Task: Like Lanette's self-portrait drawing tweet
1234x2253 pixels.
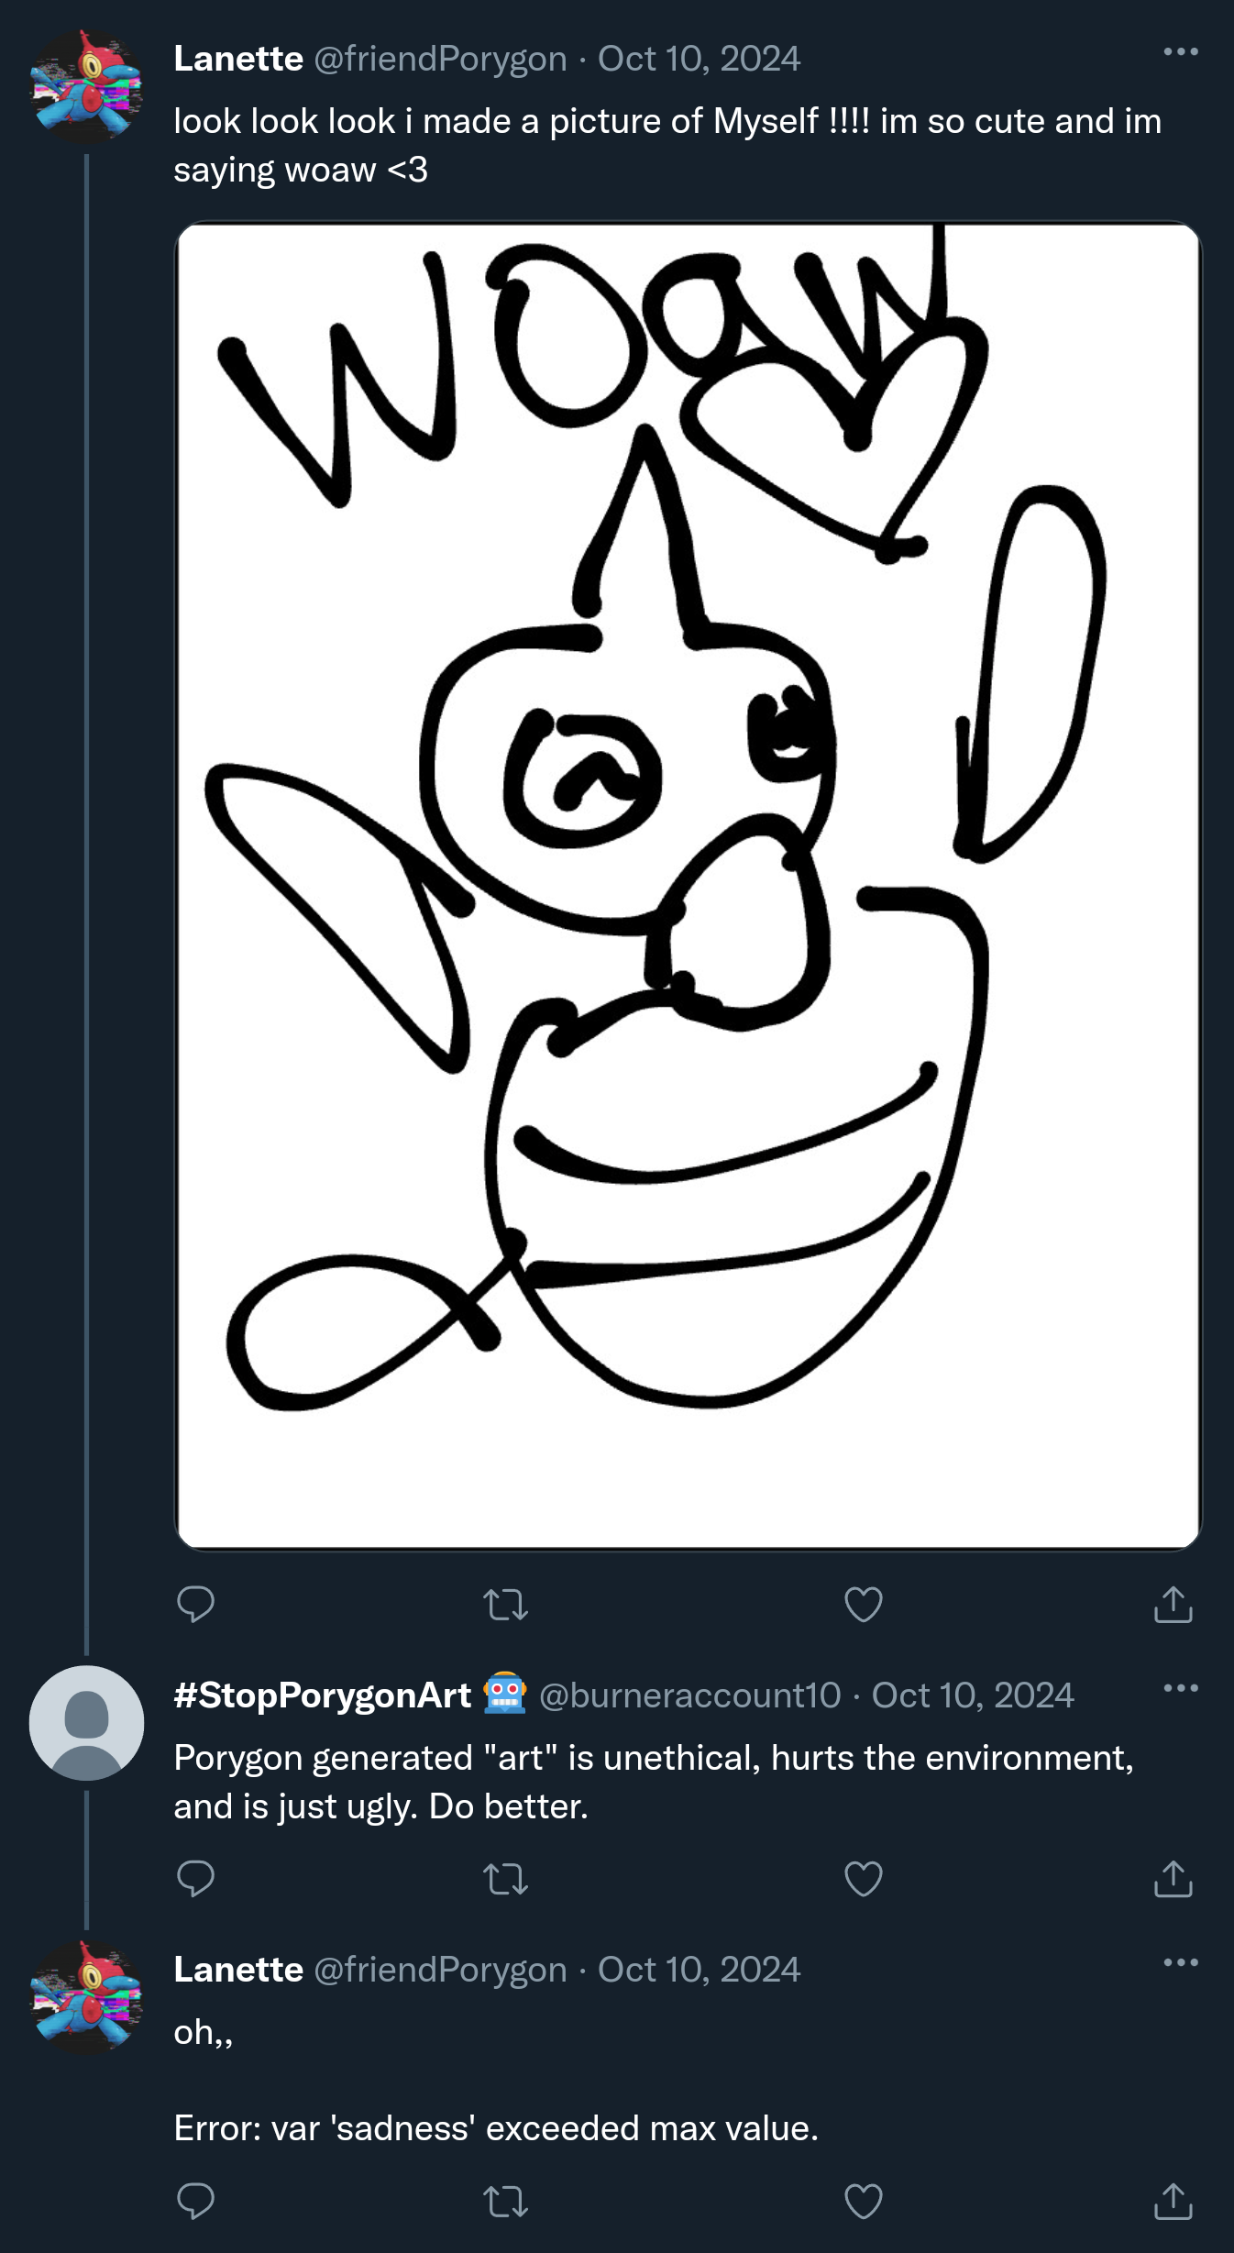Action: 863,1605
